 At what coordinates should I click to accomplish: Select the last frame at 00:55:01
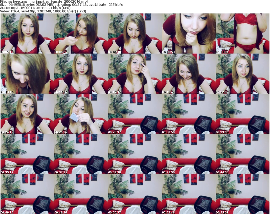pyautogui.click(x=242, y=194)
